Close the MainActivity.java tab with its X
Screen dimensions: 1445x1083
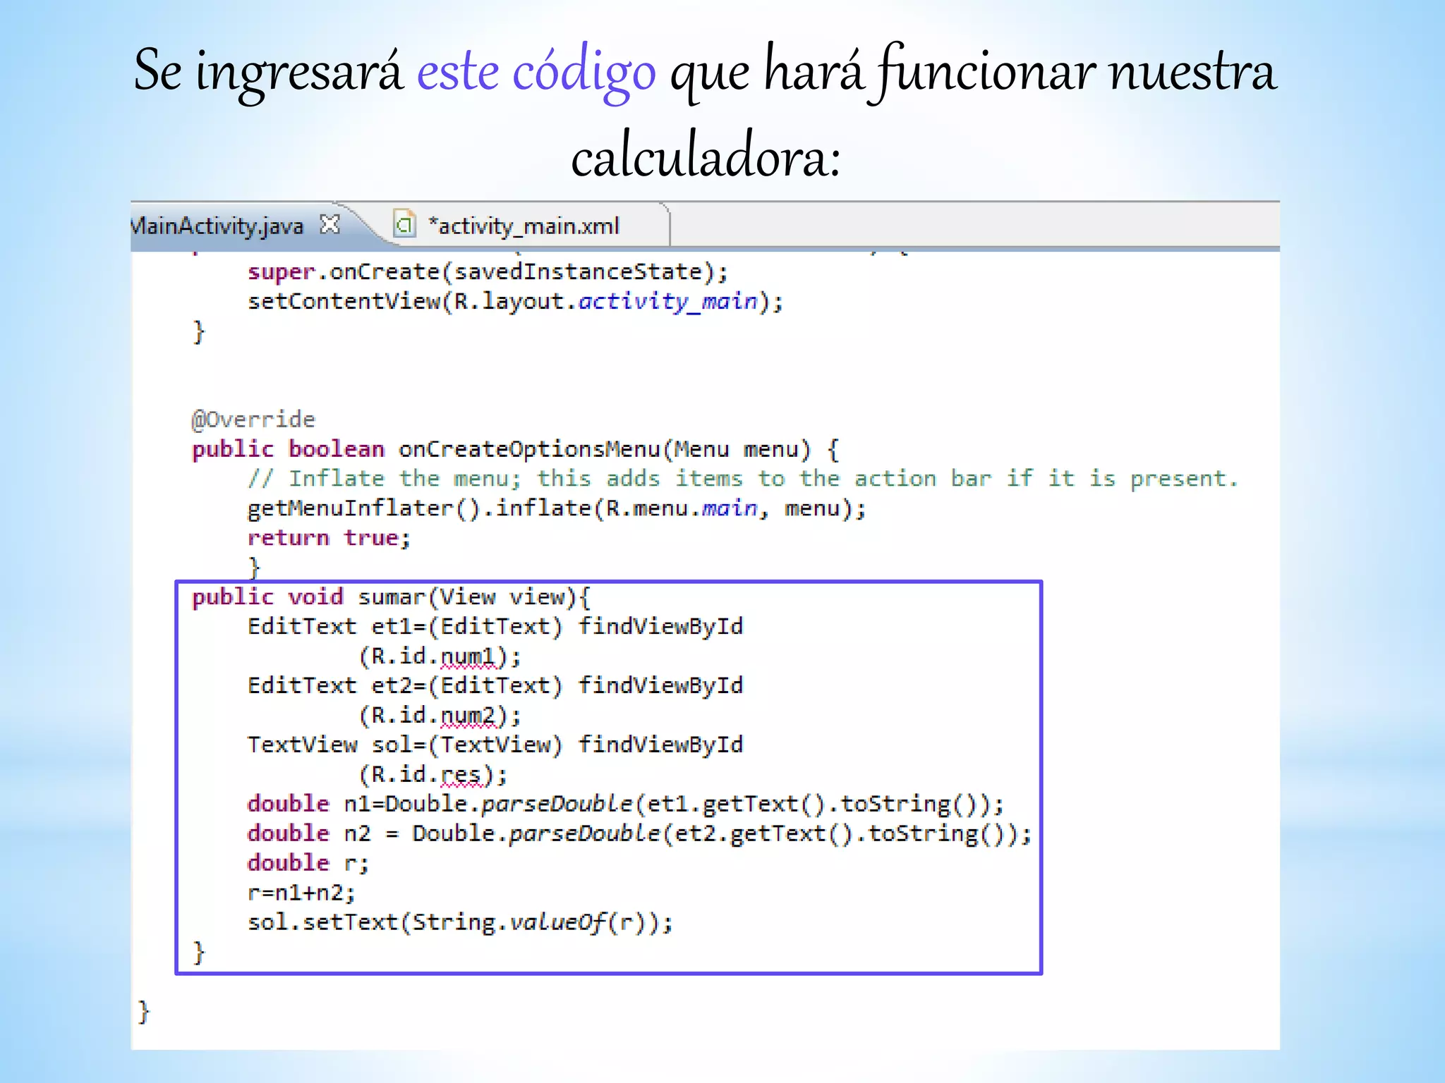329,225
